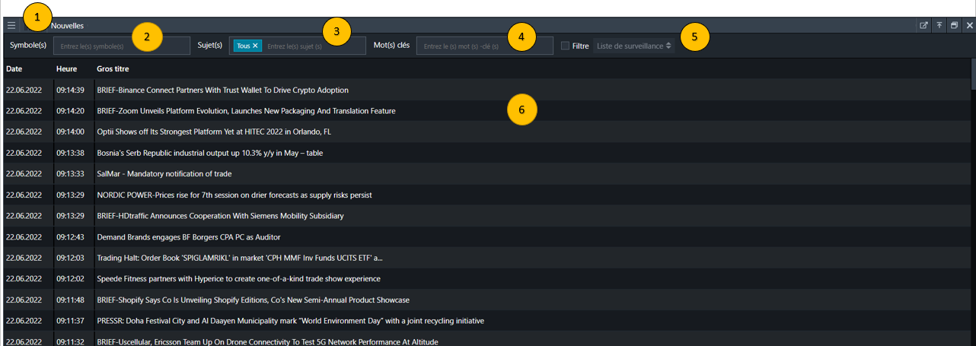The height and width of the screenshot is (346, 976).
Task: Sort by Heure column header
Action: point(66,69)
